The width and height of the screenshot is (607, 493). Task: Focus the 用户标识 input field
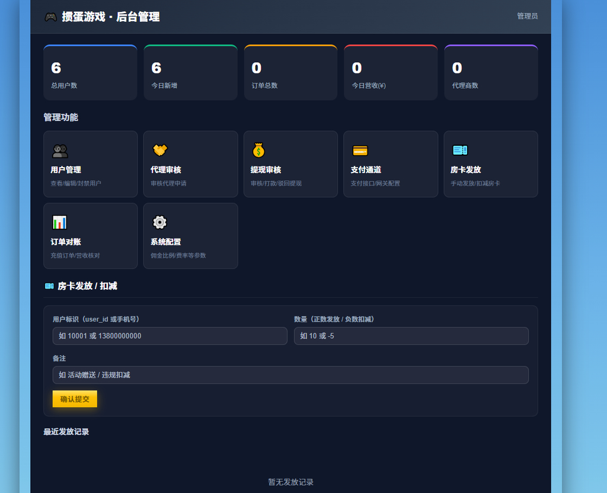(170, 336)
